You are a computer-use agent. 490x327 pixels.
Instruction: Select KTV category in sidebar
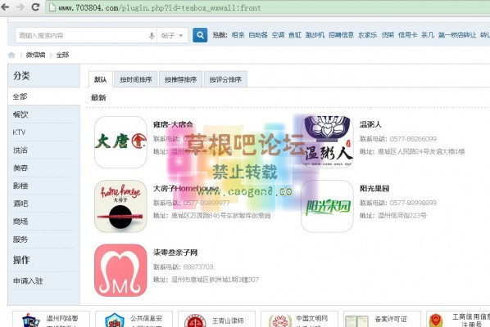(43, 132)
